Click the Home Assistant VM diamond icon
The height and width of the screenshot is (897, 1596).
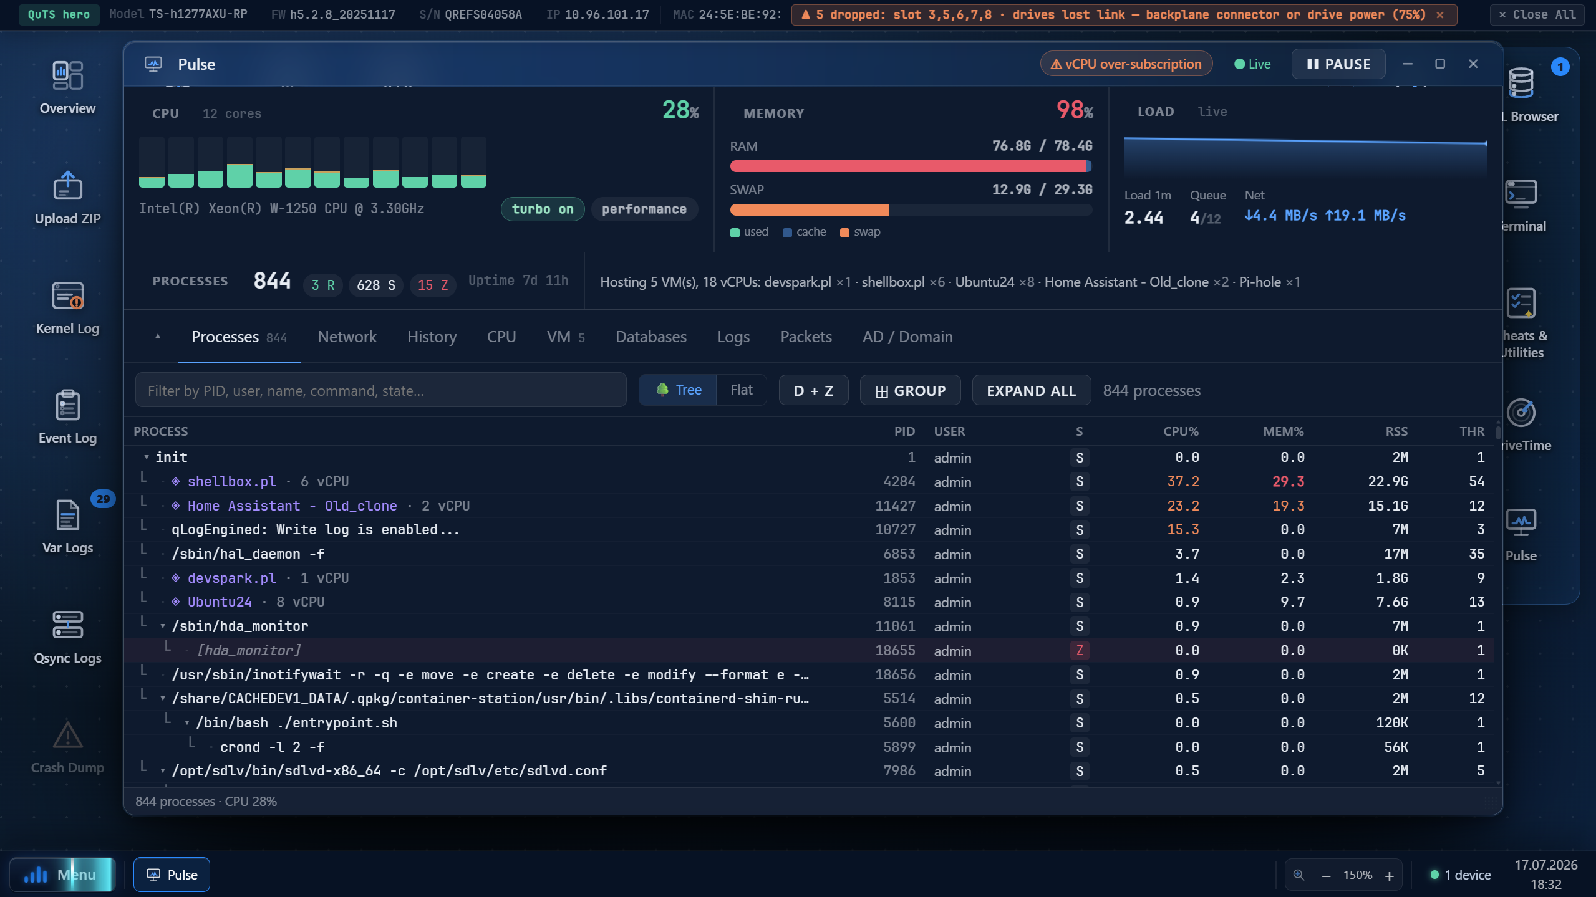[176, 506]
